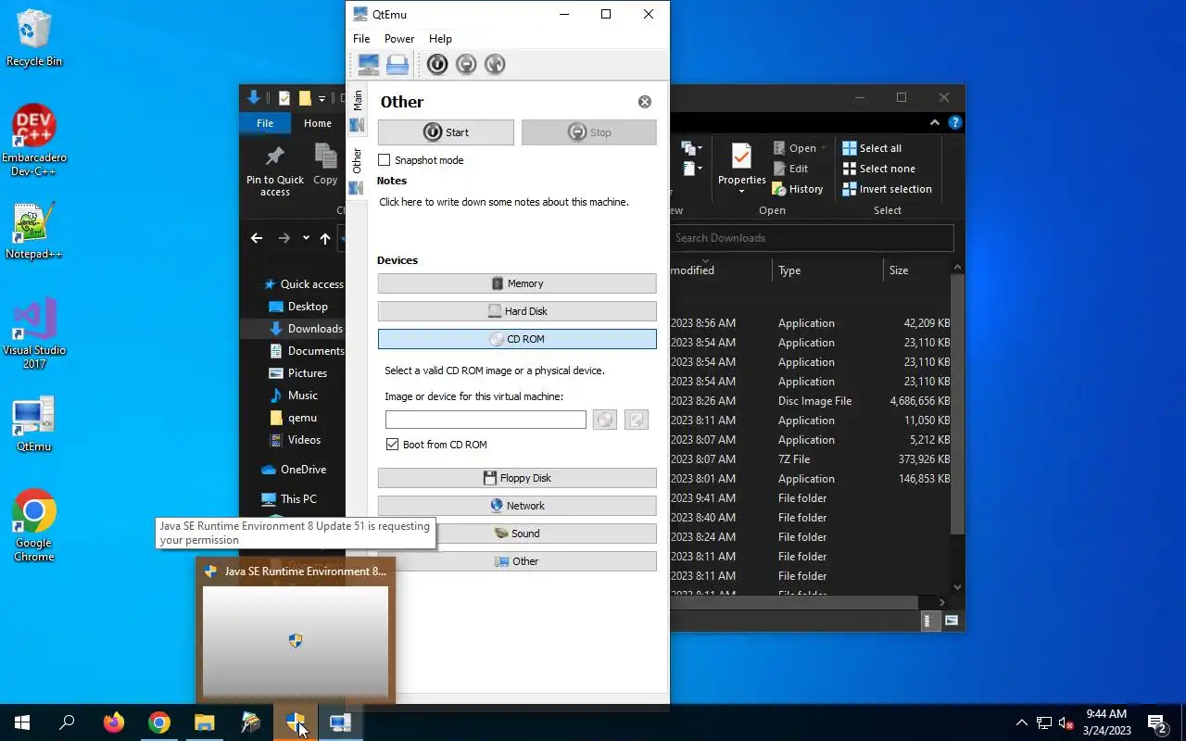Open the QtEmu Help menu
The height and width of the screenshot is (741, 1186).
coord(440,39)
